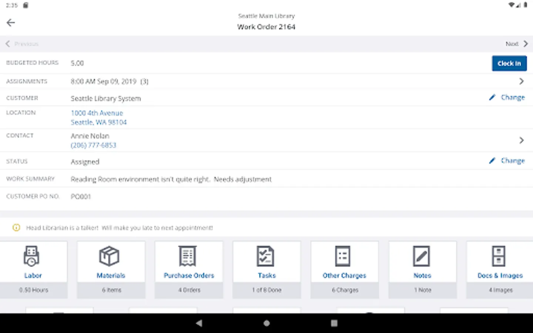
Task: Tap the info icon beside librarian note
Action: [x=16, y=228]
